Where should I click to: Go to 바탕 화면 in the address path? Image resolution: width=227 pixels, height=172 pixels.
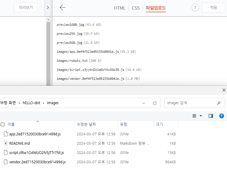coord(8,103)
